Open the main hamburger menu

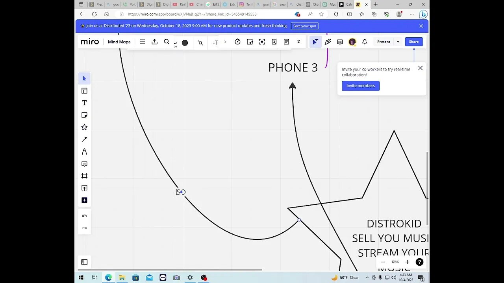click(x=143, y=42)
